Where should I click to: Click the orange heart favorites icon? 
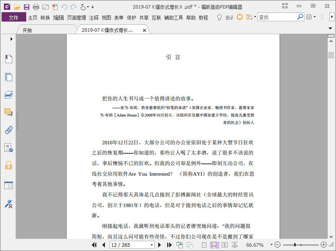coord(240,17)
